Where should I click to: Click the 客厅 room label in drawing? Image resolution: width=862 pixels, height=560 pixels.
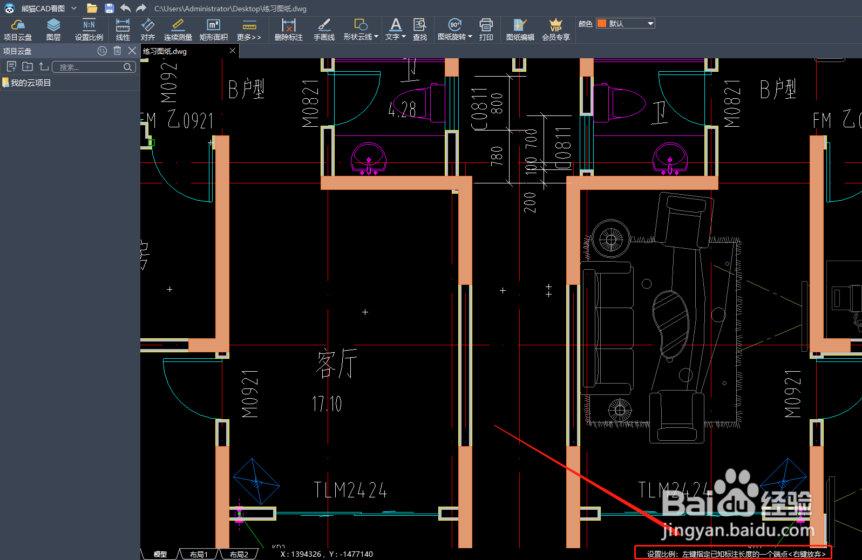(337, 364)
